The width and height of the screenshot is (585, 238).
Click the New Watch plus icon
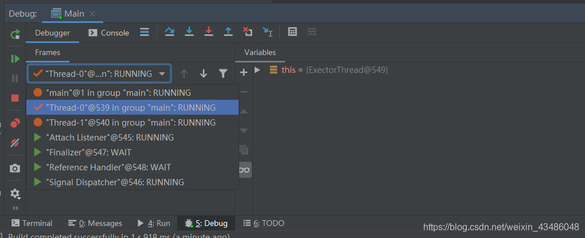[244, 72]
